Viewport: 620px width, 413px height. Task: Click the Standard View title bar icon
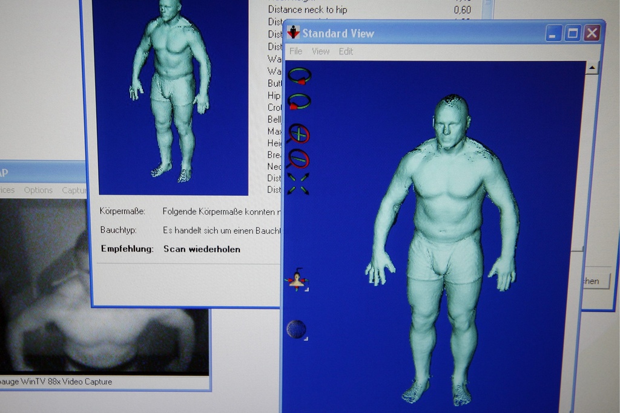tap(294, 33)
